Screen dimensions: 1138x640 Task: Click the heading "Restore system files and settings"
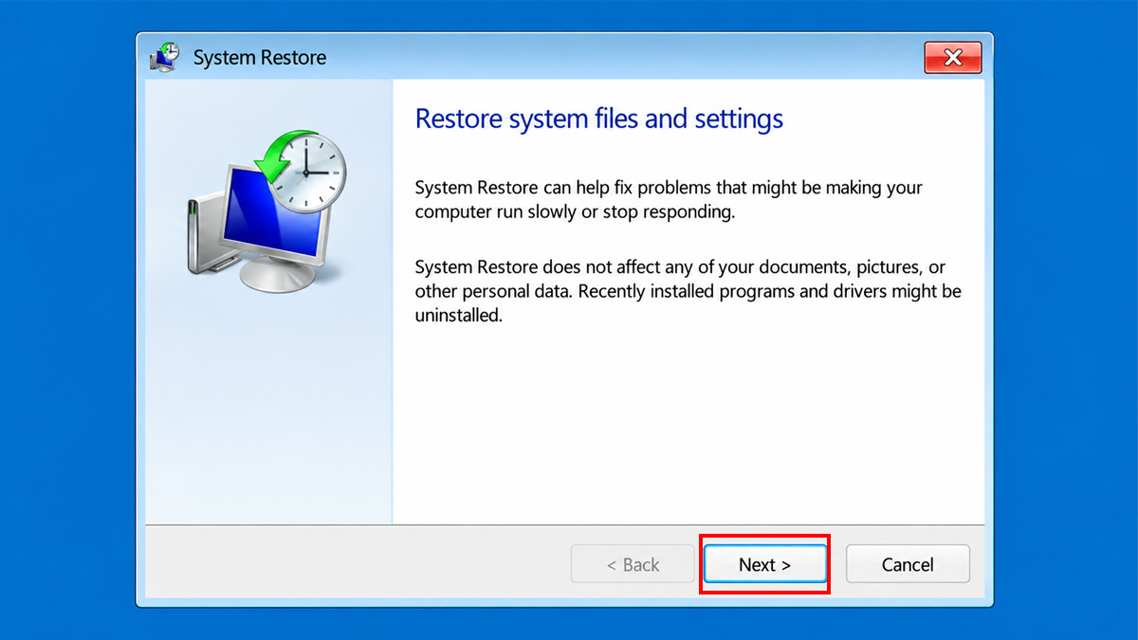[x=599, y=119]
